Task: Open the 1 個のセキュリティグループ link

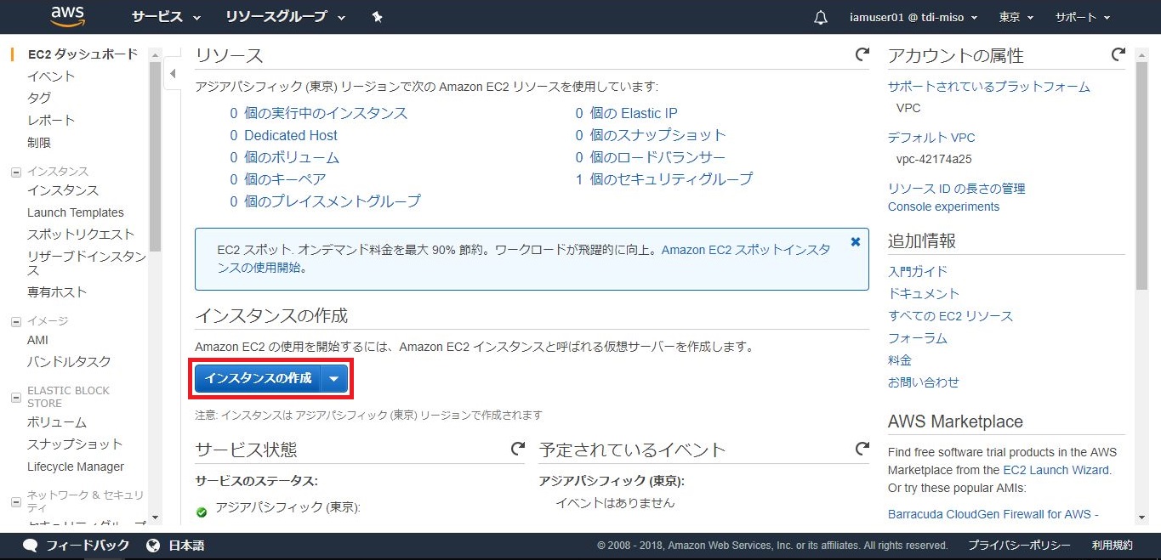Action: tap(663, 179)
